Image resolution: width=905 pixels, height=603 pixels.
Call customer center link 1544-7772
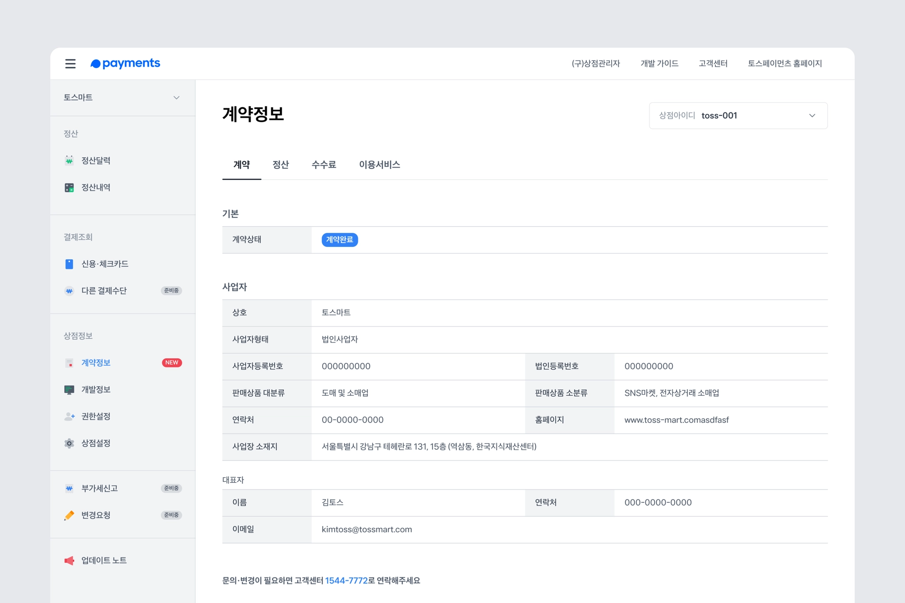click(x=346, y=580)
